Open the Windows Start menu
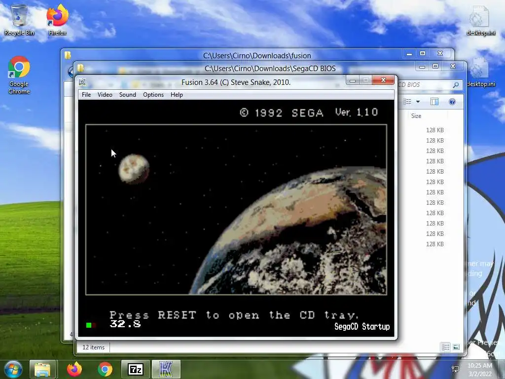This screenshot has height=379, width=505. coord(13,369)
